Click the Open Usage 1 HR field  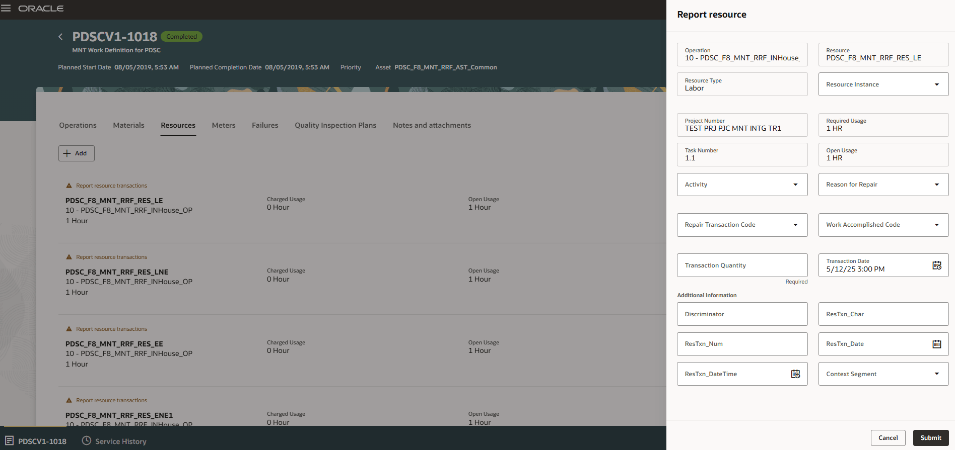point(883,154)
